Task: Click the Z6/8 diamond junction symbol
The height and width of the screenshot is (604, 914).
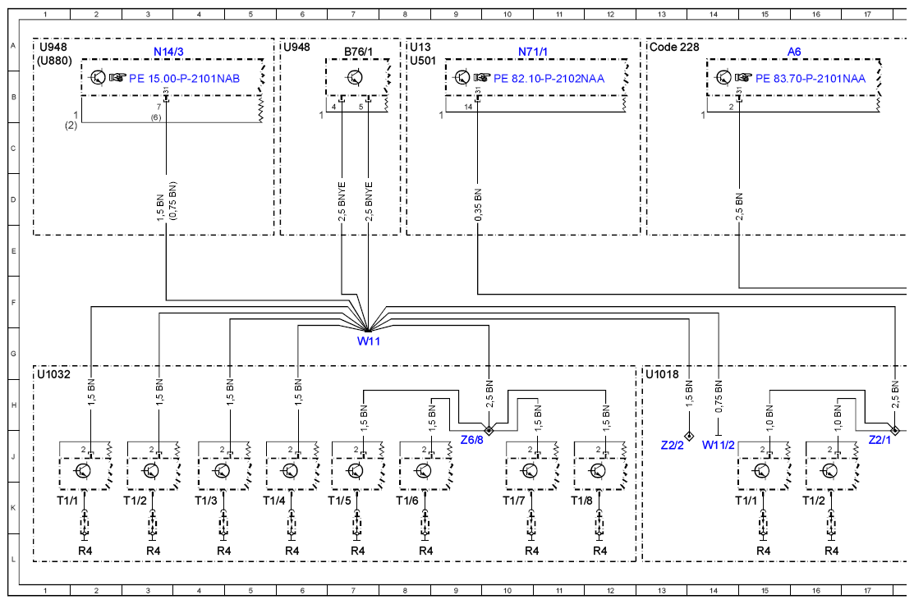Action: pyautogui.click(x=489, y=430)
